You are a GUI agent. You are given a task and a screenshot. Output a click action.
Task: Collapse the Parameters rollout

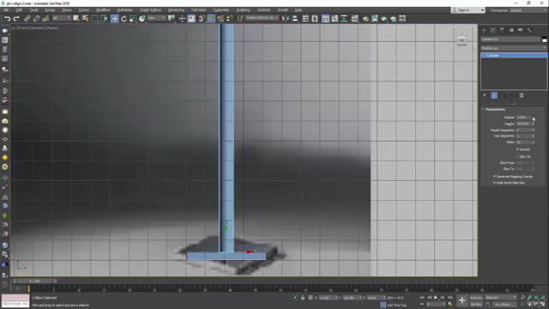[x=495, y=109]
